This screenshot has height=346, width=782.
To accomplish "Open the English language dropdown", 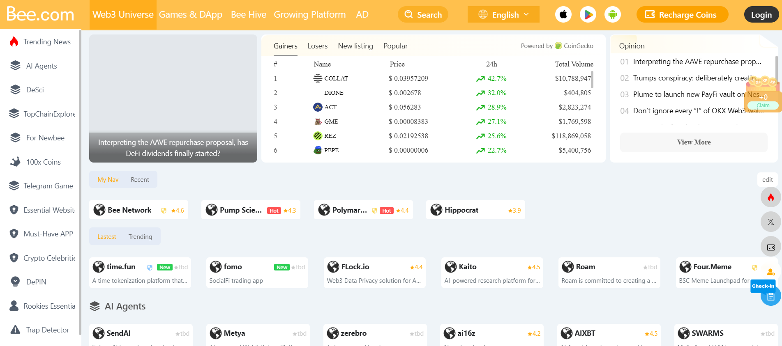I will (x=503, y=15).
